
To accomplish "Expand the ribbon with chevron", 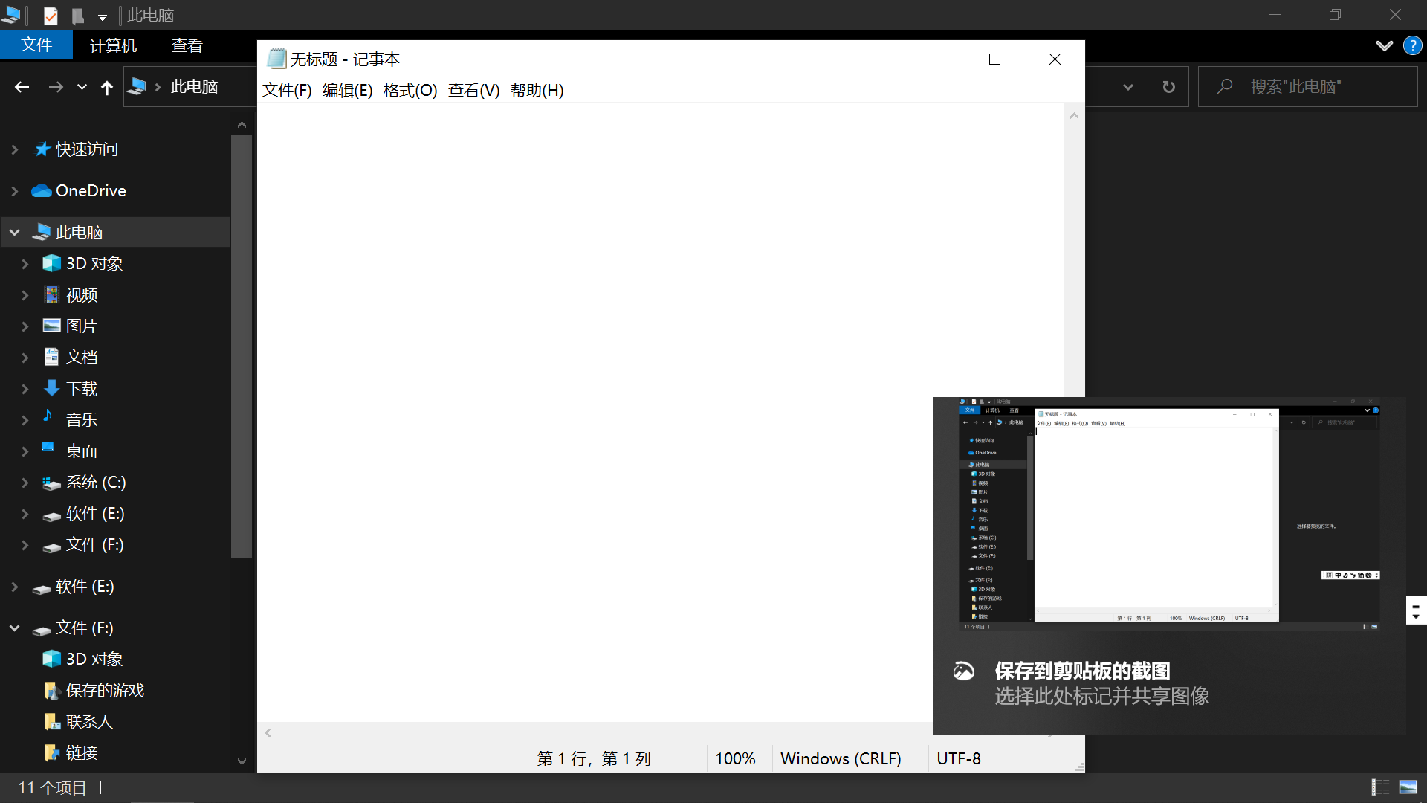I will pos(1384,45).
